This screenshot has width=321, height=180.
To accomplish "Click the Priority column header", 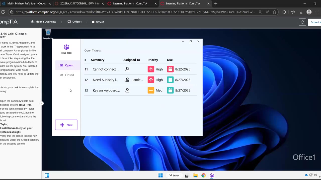I will point(153,60).
